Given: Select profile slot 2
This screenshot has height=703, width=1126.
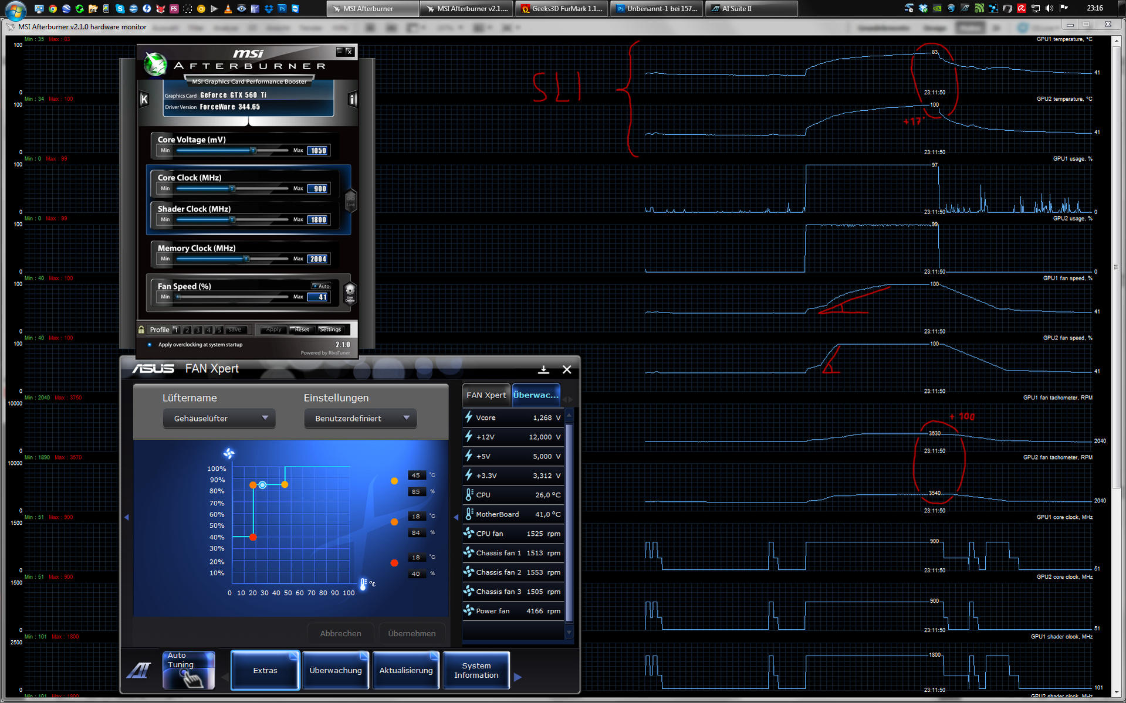Looking at the screenshot, I should coord(187,330).
